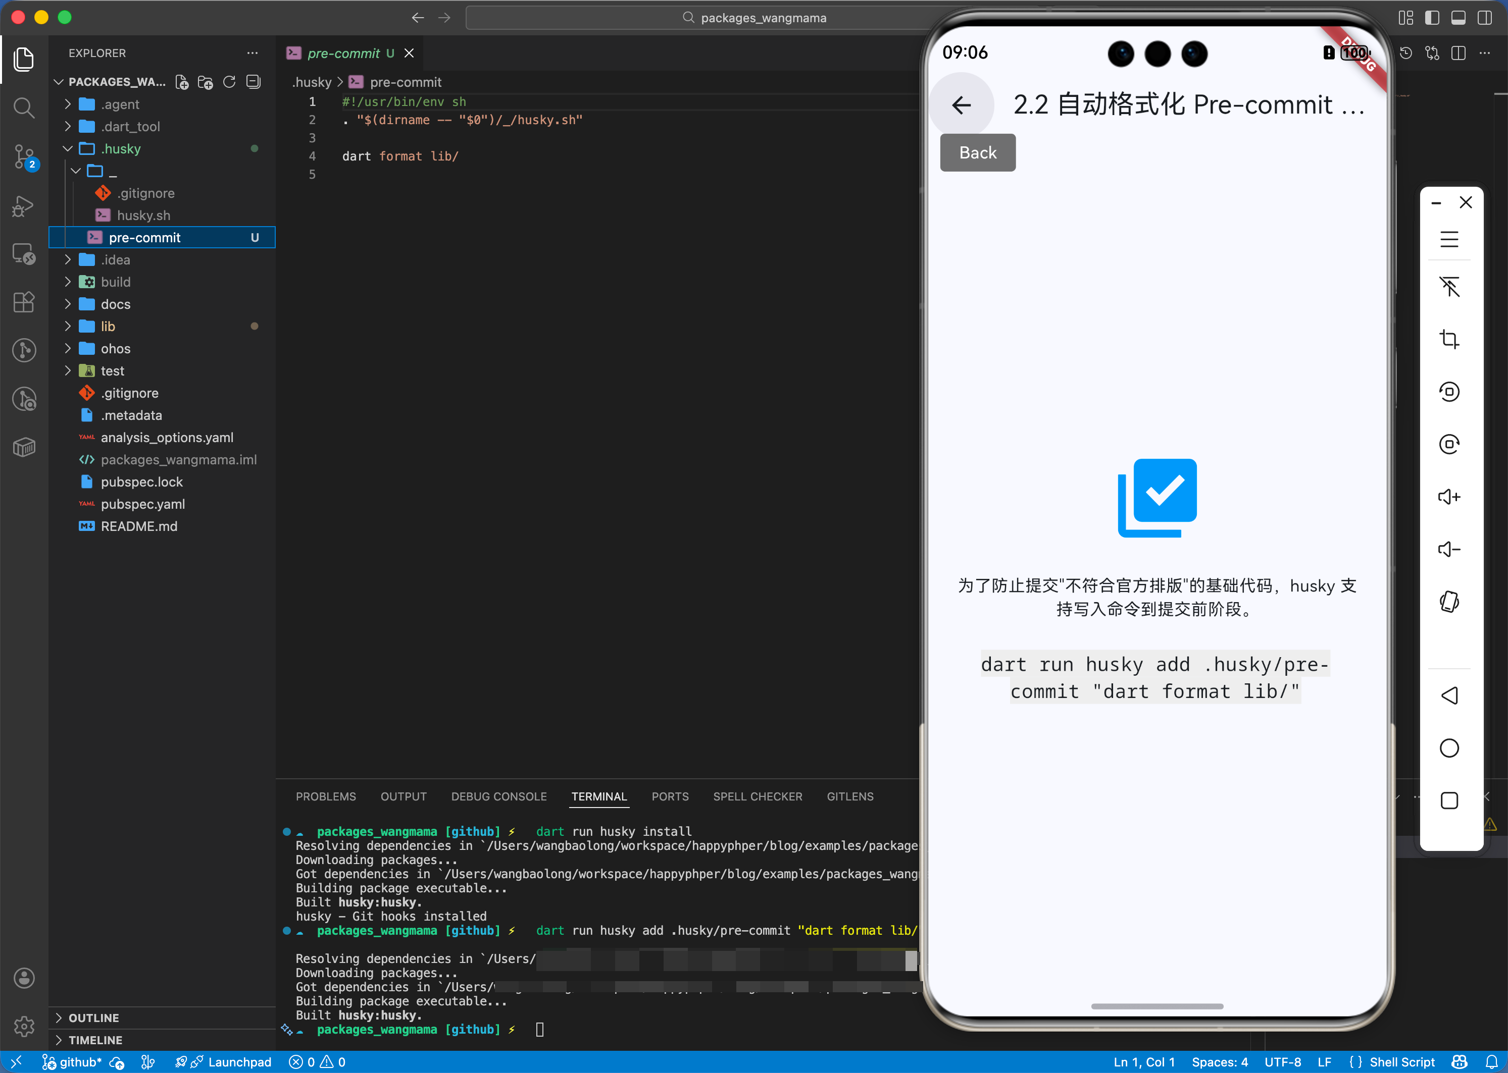Click the New File icon in Explorer
Screen dimensions: 1508x1073
coord(182,82)
